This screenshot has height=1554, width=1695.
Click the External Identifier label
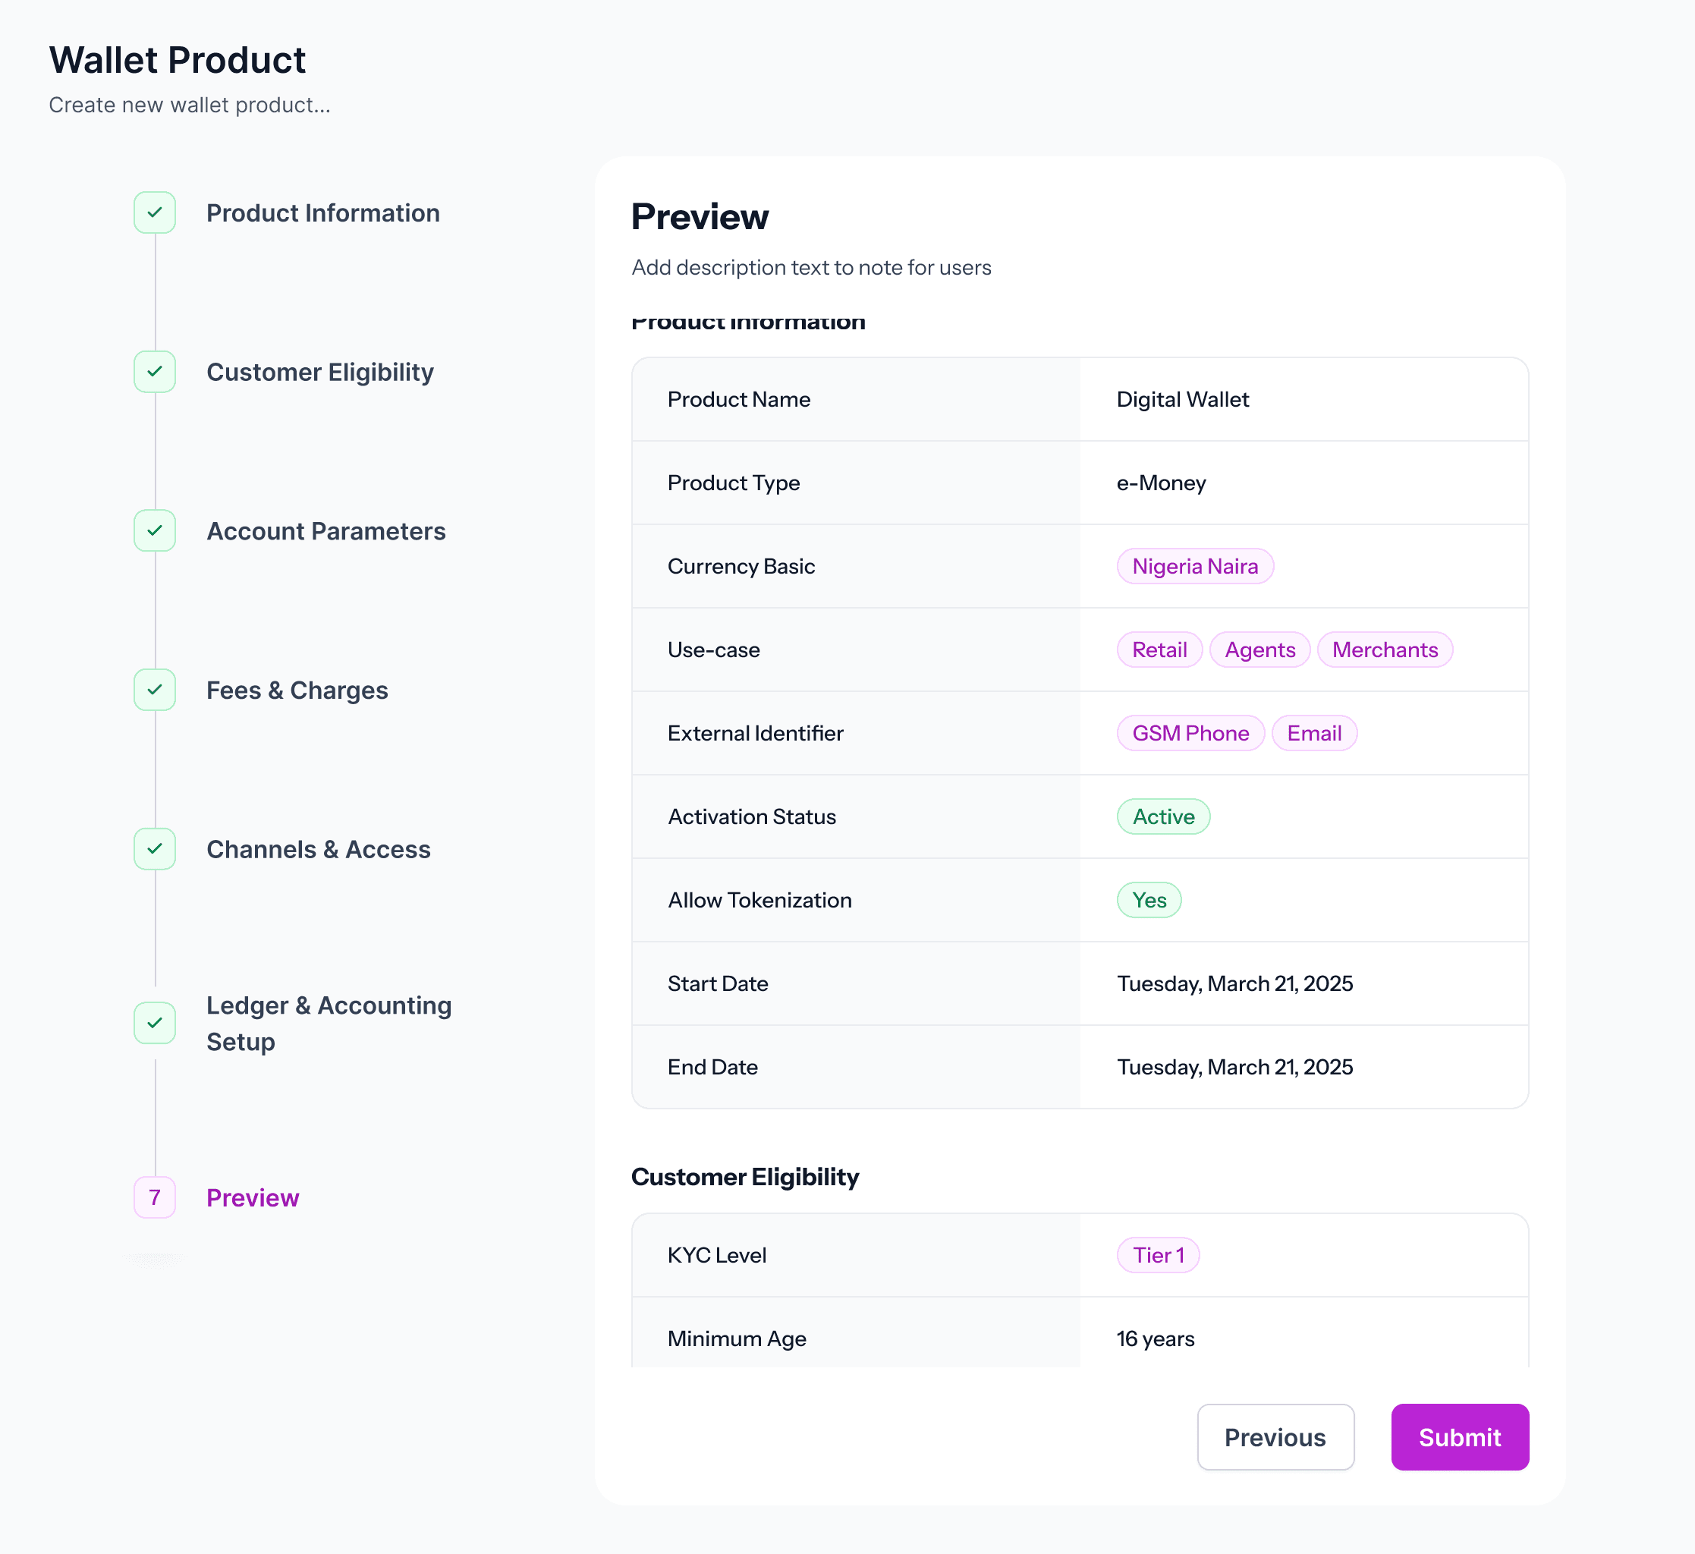click(755, 732)
